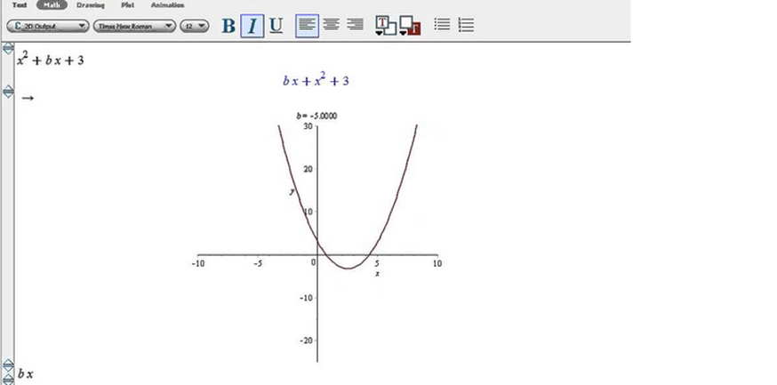The image size is (777, 385).
Task: Open the Animation tab
Action: pyautogui.click(x=168, y=5)
